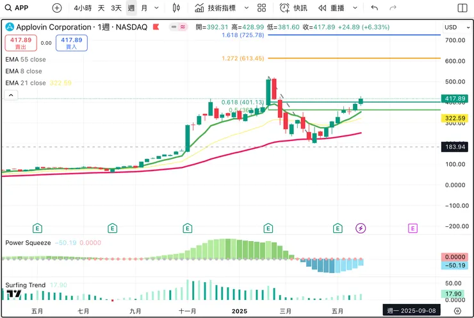
Task: Expand indicators favorites dropdown arrow
Action: tap(247, 8)
